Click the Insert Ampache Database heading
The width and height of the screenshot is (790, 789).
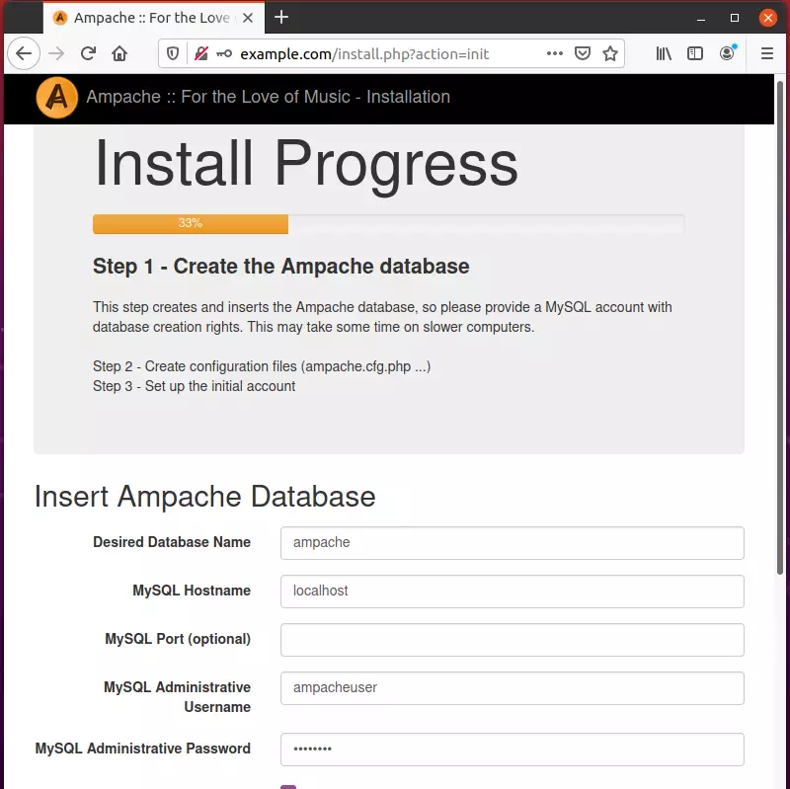[x=205, y=497]
